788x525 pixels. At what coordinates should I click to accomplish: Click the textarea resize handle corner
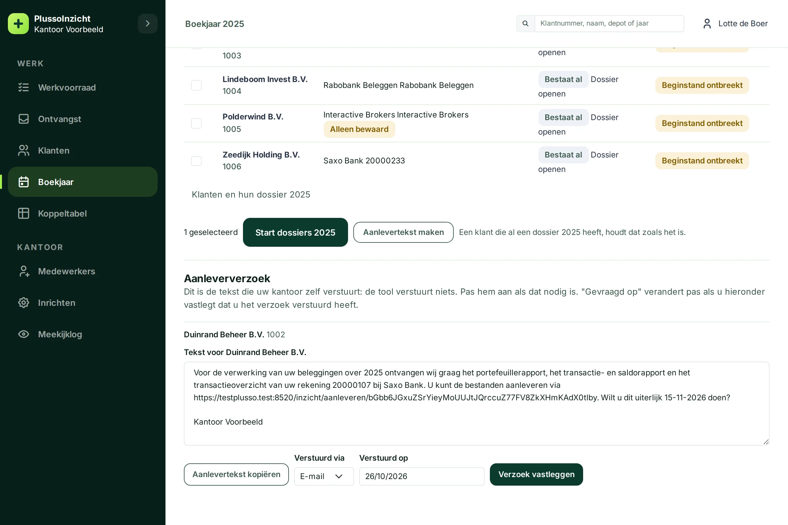click(766, 442)
